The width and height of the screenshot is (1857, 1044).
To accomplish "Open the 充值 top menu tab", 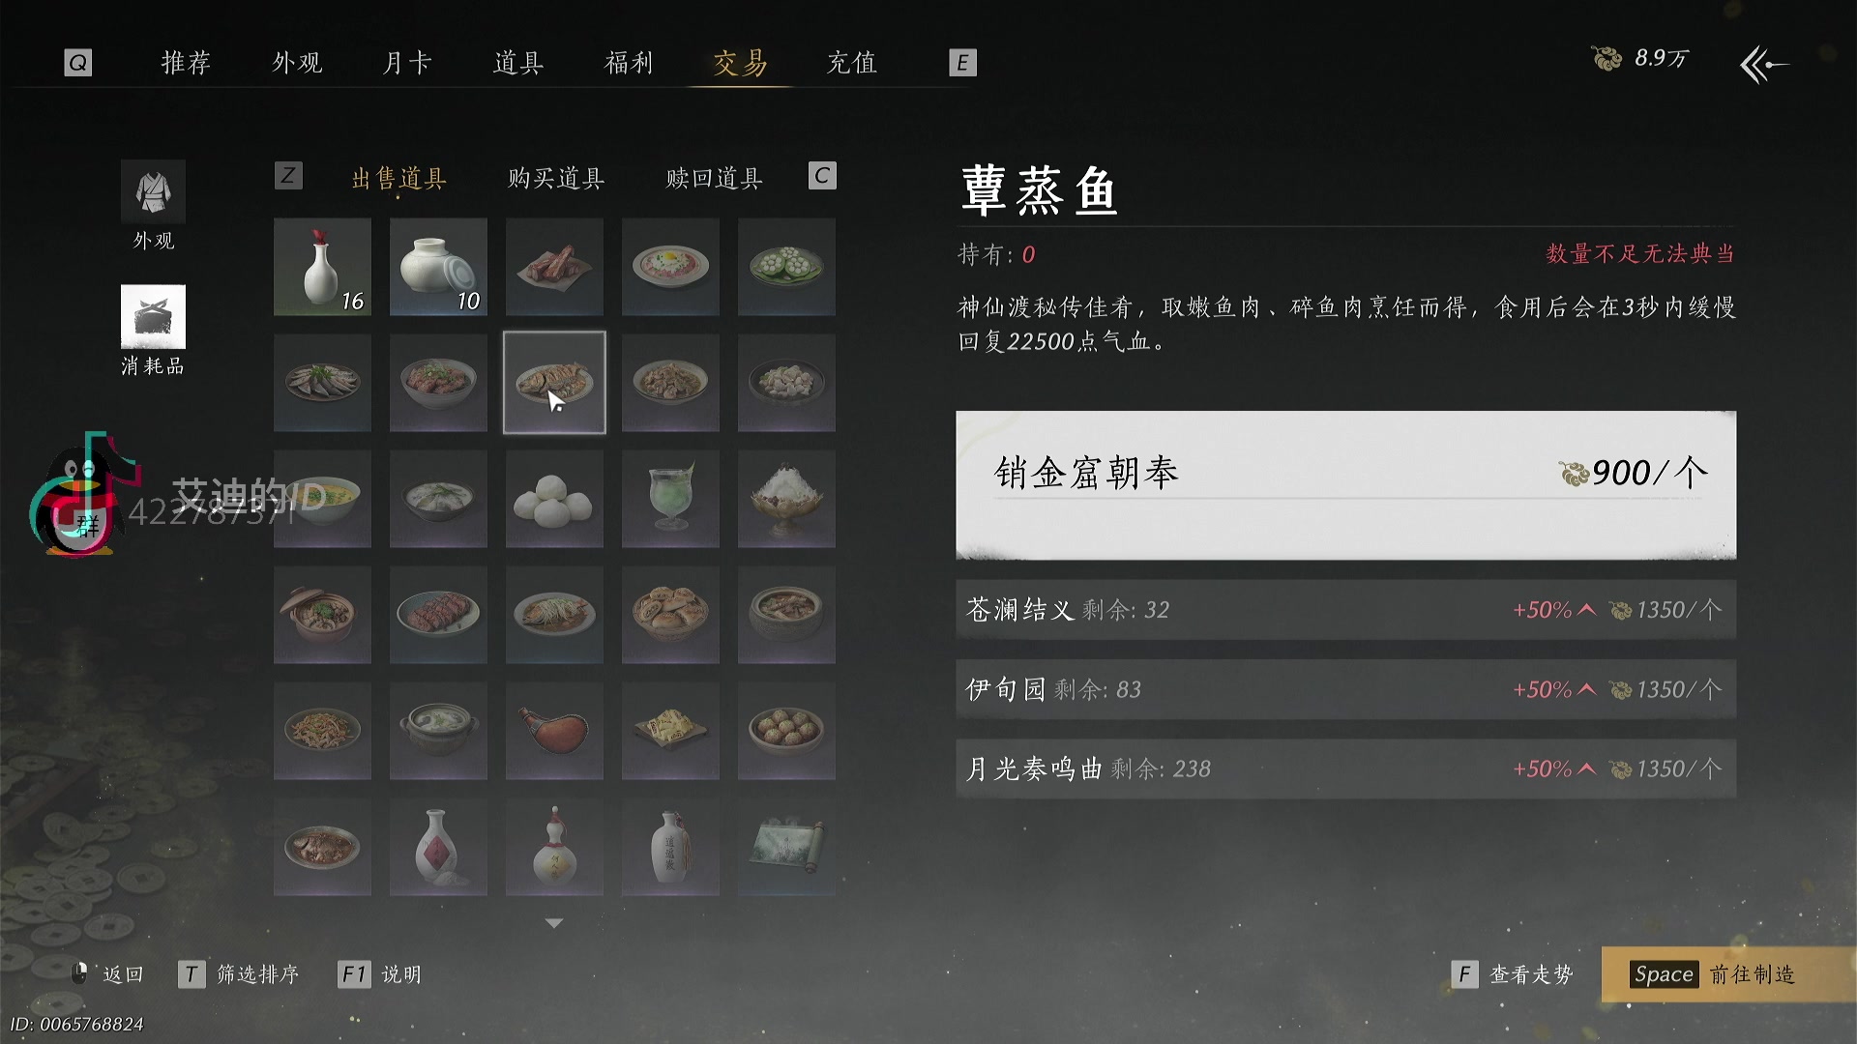I will pyautogui.click(x=852, y=63).
